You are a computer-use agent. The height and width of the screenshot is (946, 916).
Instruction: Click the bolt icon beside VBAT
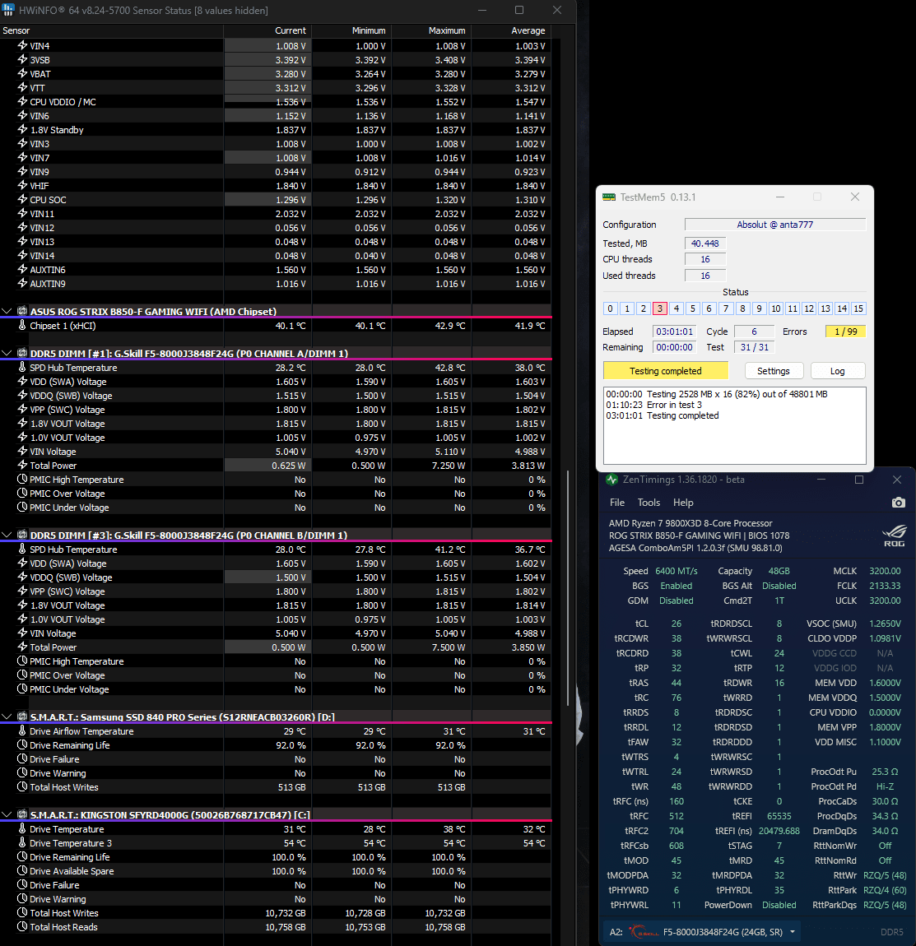click(22, 73)
